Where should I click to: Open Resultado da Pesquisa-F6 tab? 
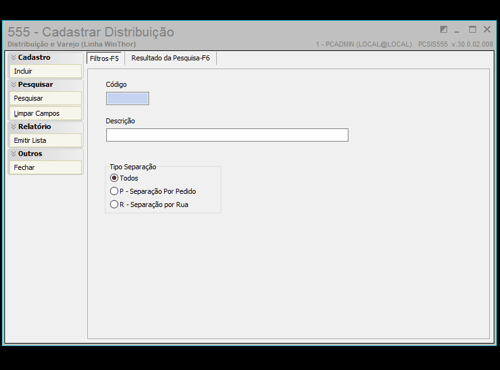(170, 58)
